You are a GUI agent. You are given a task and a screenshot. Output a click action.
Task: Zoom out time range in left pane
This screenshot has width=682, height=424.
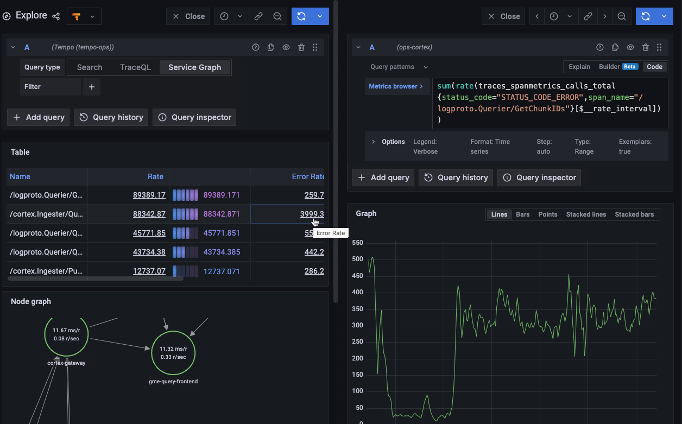click(x=277, y=16)
